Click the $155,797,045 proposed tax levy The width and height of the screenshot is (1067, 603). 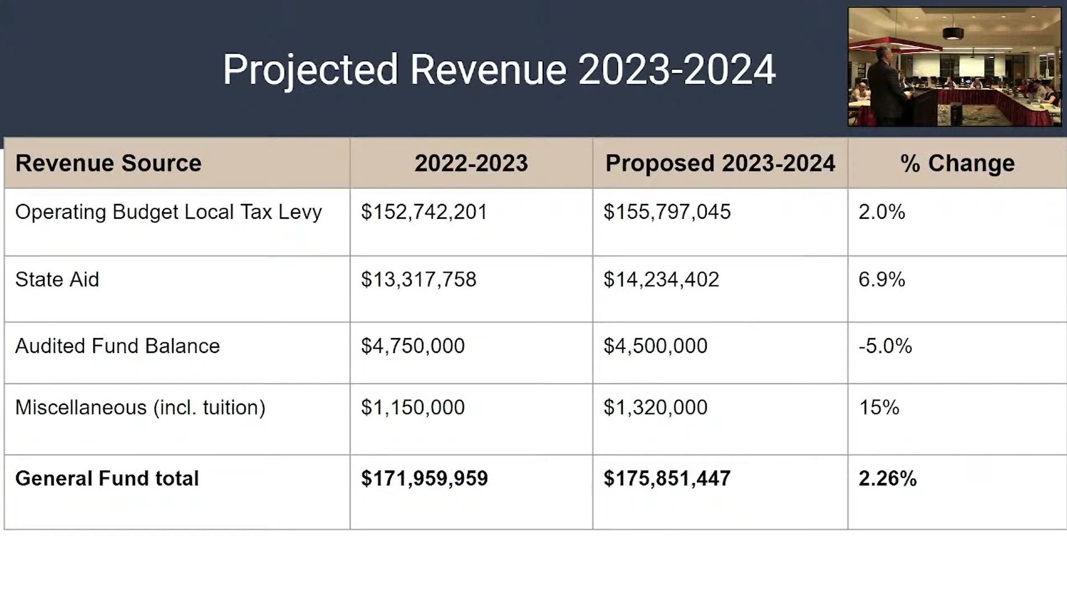[667, 212]
